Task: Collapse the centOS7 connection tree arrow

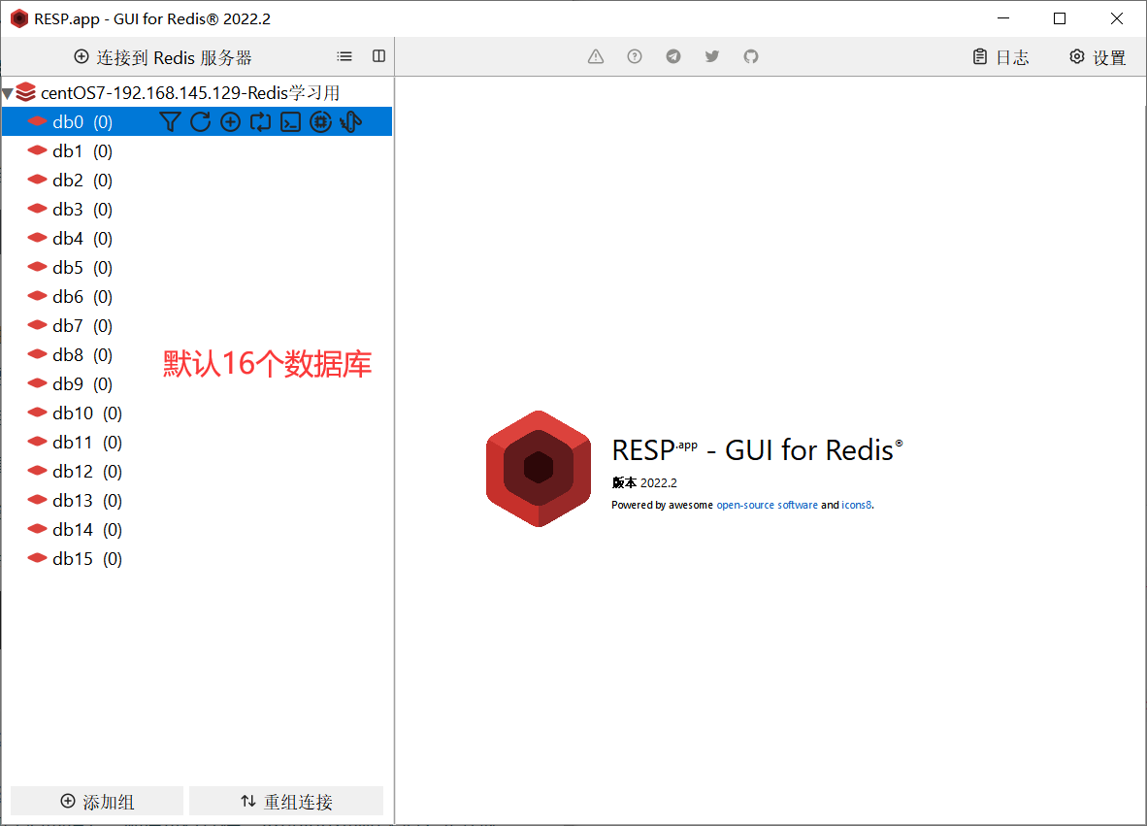Action: click(8, 93)
